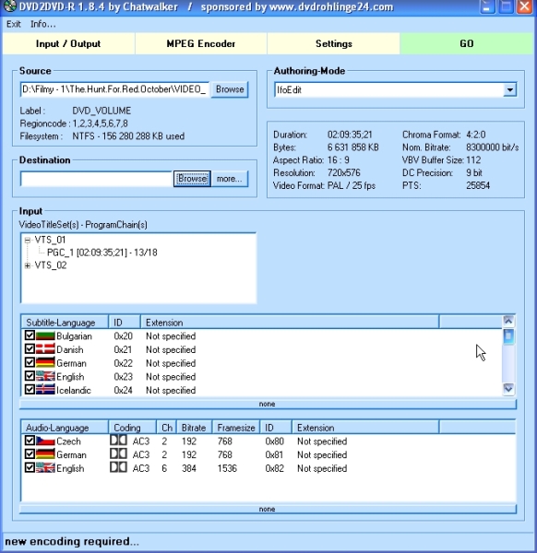Open the Authoring-Mode dropdown

[509, 89]
